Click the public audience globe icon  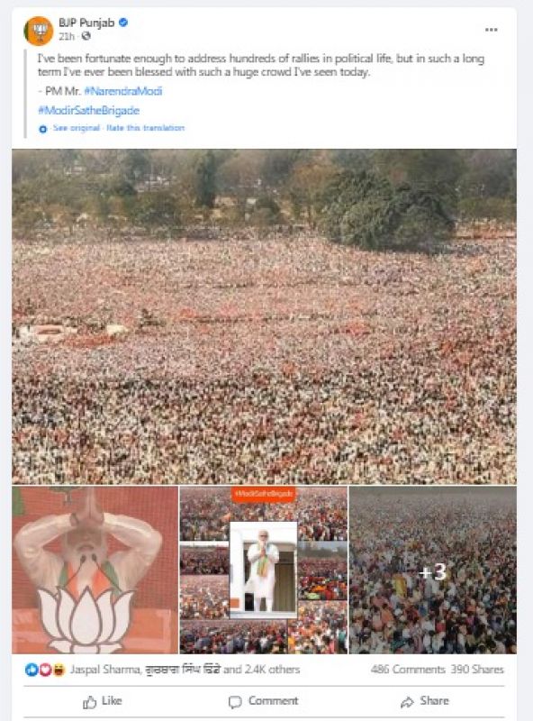(86, 36)
